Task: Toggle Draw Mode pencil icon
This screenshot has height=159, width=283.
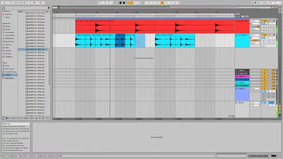Action: tap(252, 3)
